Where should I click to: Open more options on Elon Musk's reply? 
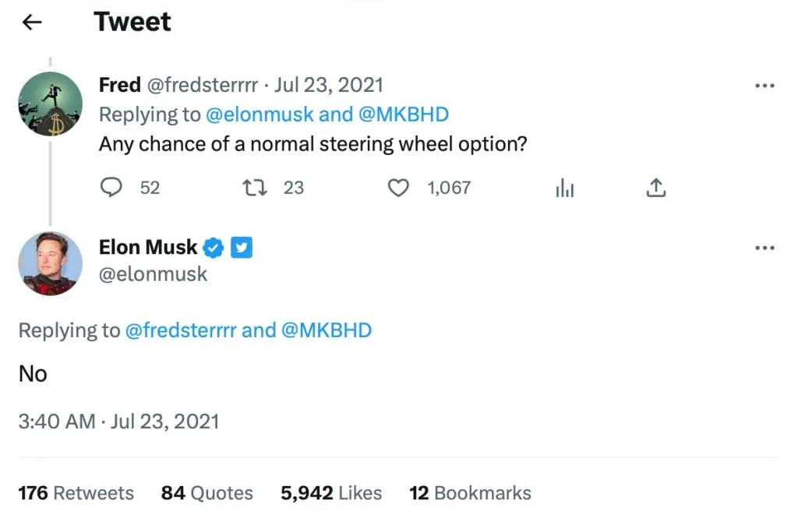[764, 247]
